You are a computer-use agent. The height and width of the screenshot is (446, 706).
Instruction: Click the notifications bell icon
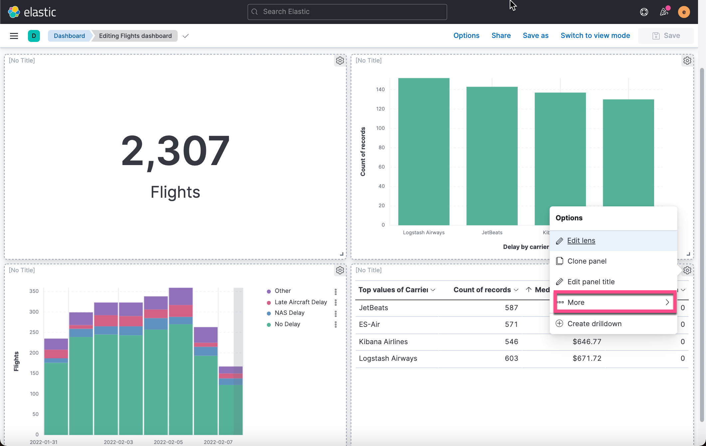pos(664,11)
